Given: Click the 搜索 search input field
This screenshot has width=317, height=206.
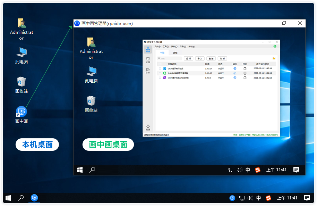Looking at the screenshot, I should (170, 58).
